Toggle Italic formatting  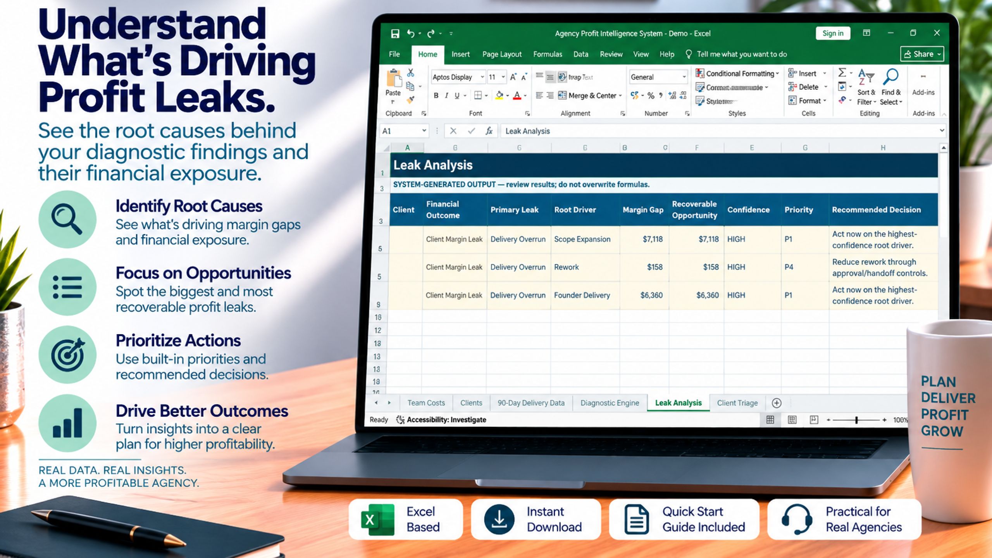click(446, 95)
